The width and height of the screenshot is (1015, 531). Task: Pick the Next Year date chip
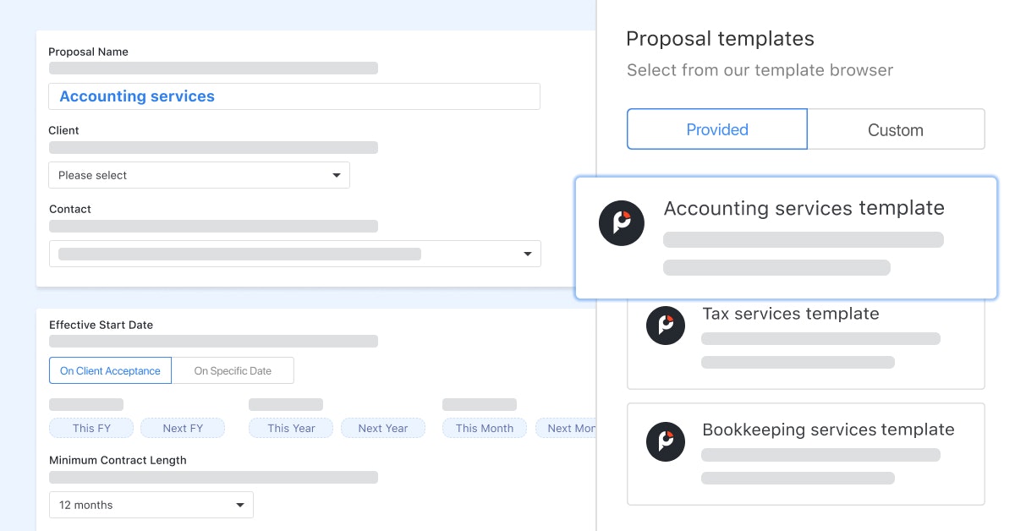(x=383, y=428)
